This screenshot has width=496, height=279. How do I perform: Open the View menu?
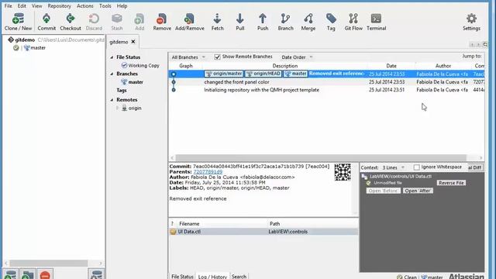click(x=36, y=5)
